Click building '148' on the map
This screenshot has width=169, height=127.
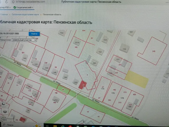coord(65,77)
